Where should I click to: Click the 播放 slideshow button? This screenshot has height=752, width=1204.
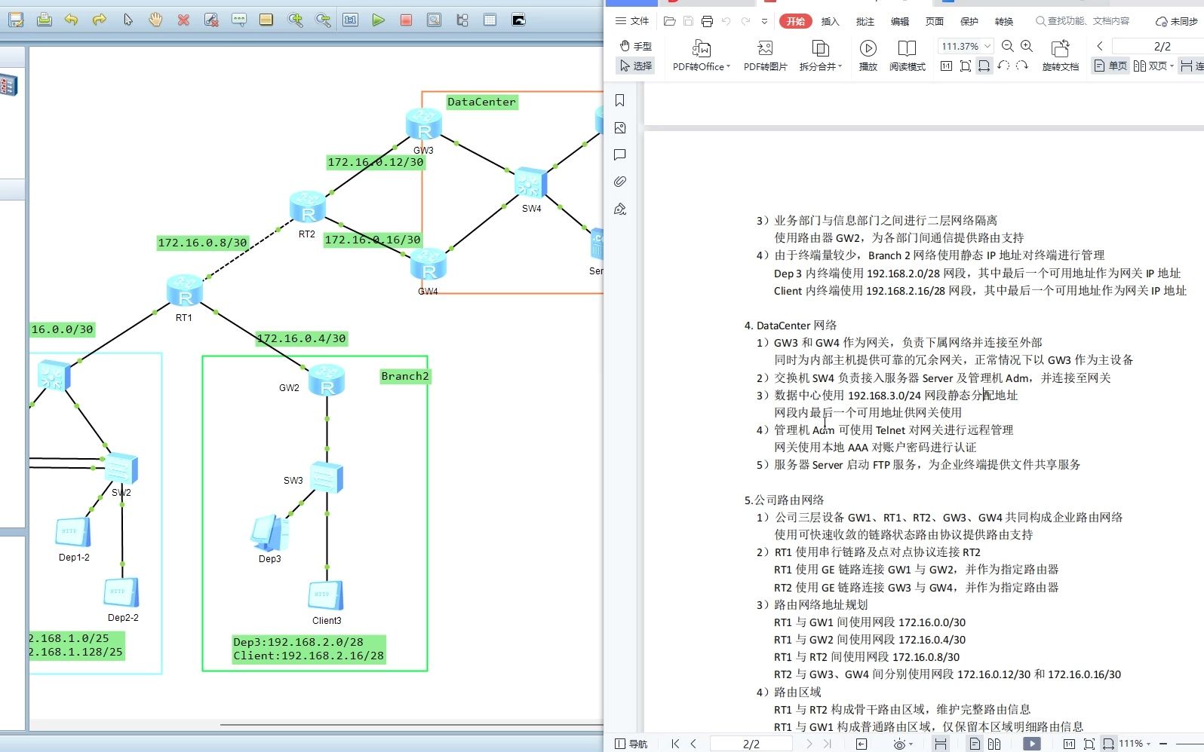(x=868, y=56)
